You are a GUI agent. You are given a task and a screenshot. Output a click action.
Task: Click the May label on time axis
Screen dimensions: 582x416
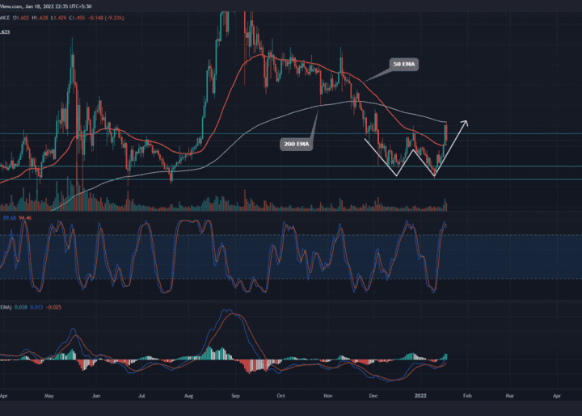click(x=49, y=397)
